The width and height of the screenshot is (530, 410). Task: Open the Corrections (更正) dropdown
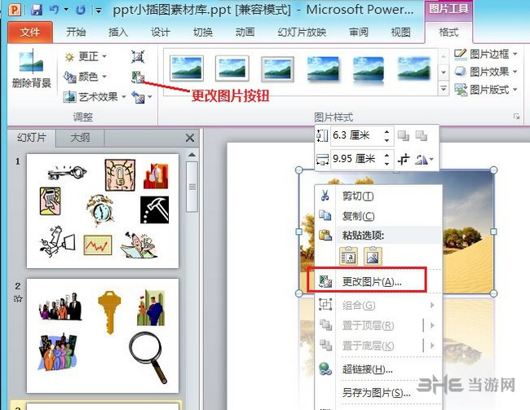pyautogui.click(x=86, y=56)
